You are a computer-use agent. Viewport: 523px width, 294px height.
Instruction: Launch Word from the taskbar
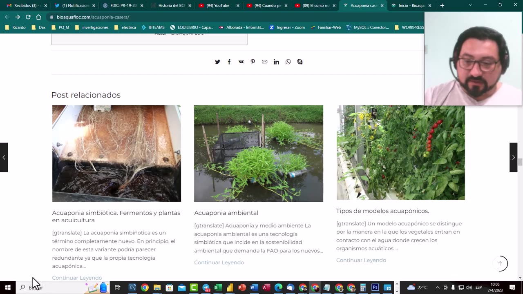[x=254, y=287]
